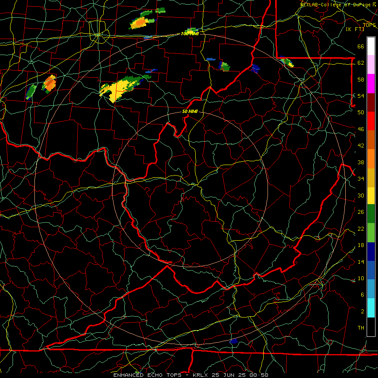Viewport: 378px width, 378px height.
Task: Click the "6" scale label
Action: click(x=362, y=294)
